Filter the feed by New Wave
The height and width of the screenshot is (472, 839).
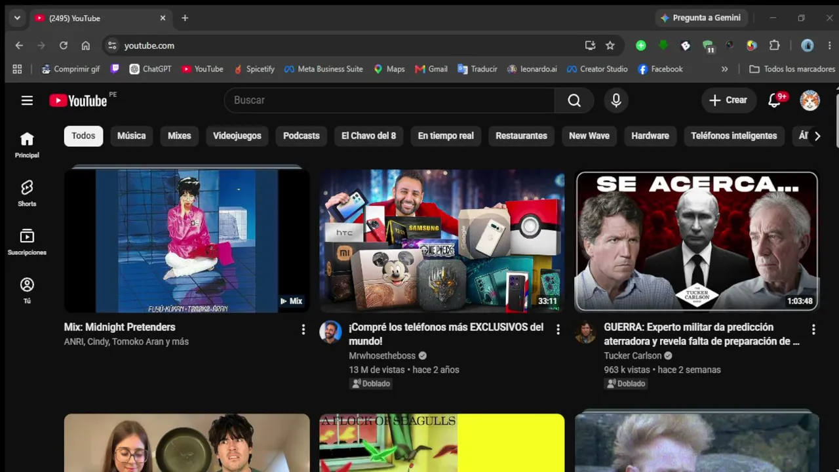point(589,136)
